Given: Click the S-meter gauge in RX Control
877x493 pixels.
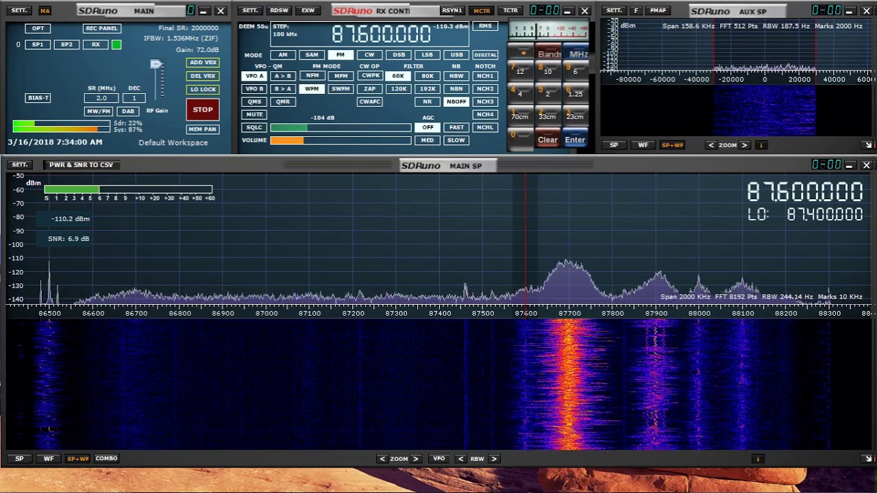Looking at the screenshot, I should pos(548,31).
